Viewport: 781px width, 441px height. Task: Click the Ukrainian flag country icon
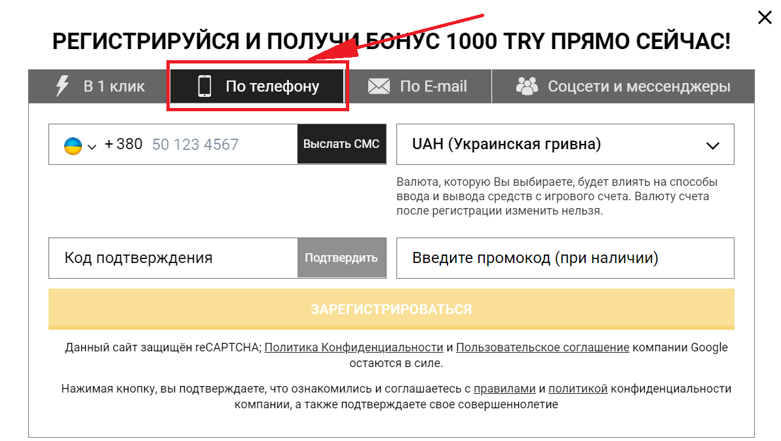73,146
